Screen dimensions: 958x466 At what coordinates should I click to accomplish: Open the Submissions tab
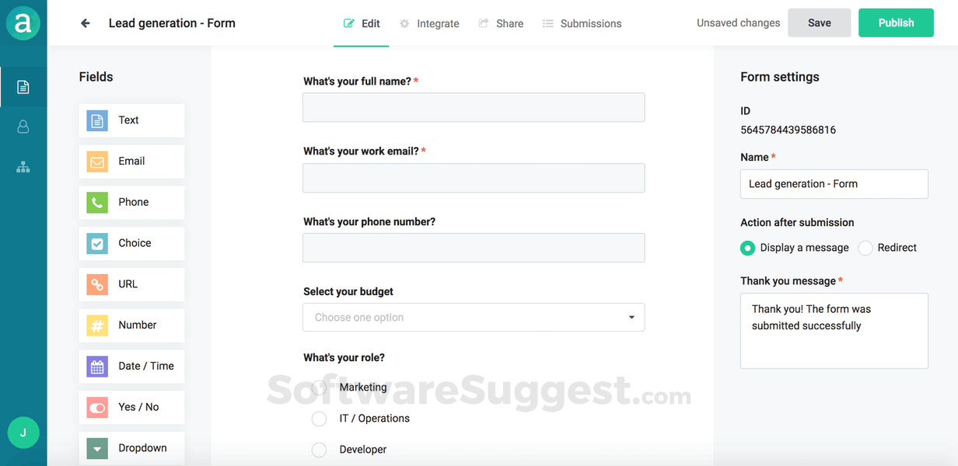pos(582,23)
